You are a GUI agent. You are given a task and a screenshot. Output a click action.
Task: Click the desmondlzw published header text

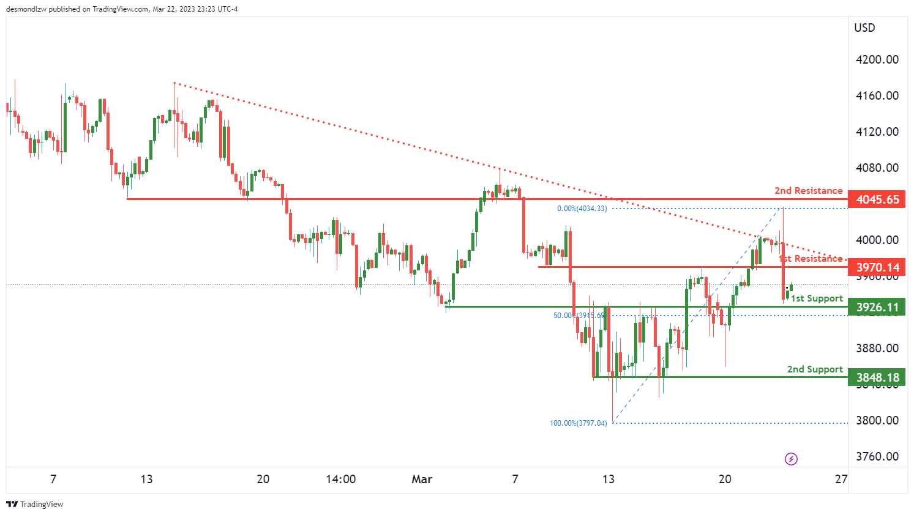coord(122,9)
